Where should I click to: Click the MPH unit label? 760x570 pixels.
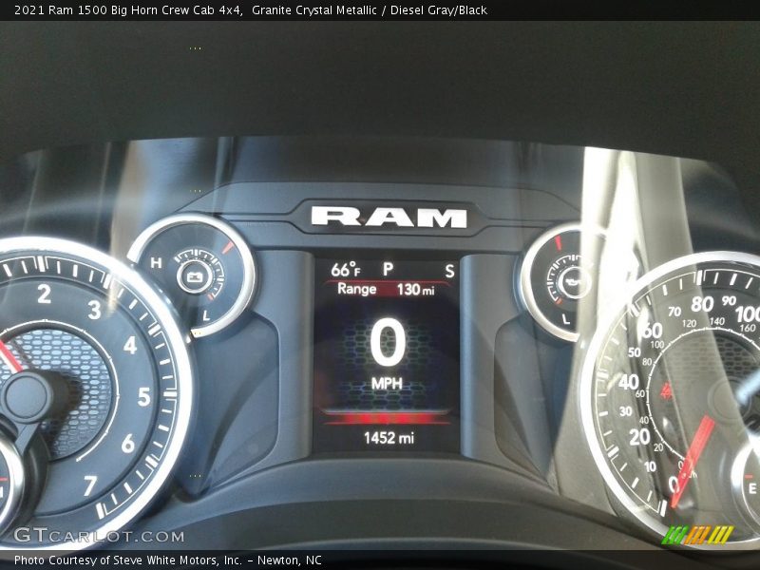pyautogui.click(x=387, y=384)
